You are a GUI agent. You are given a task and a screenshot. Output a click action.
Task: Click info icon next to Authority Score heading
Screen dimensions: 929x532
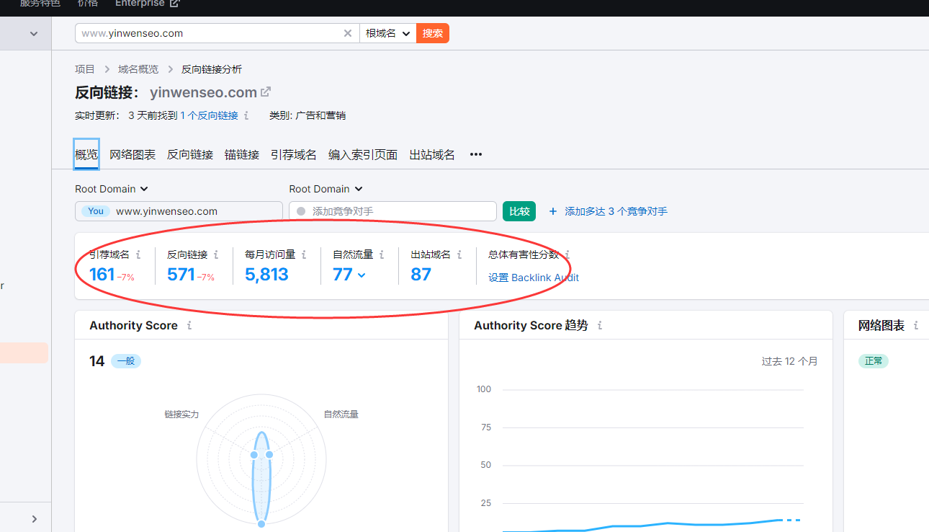[189, 326]
